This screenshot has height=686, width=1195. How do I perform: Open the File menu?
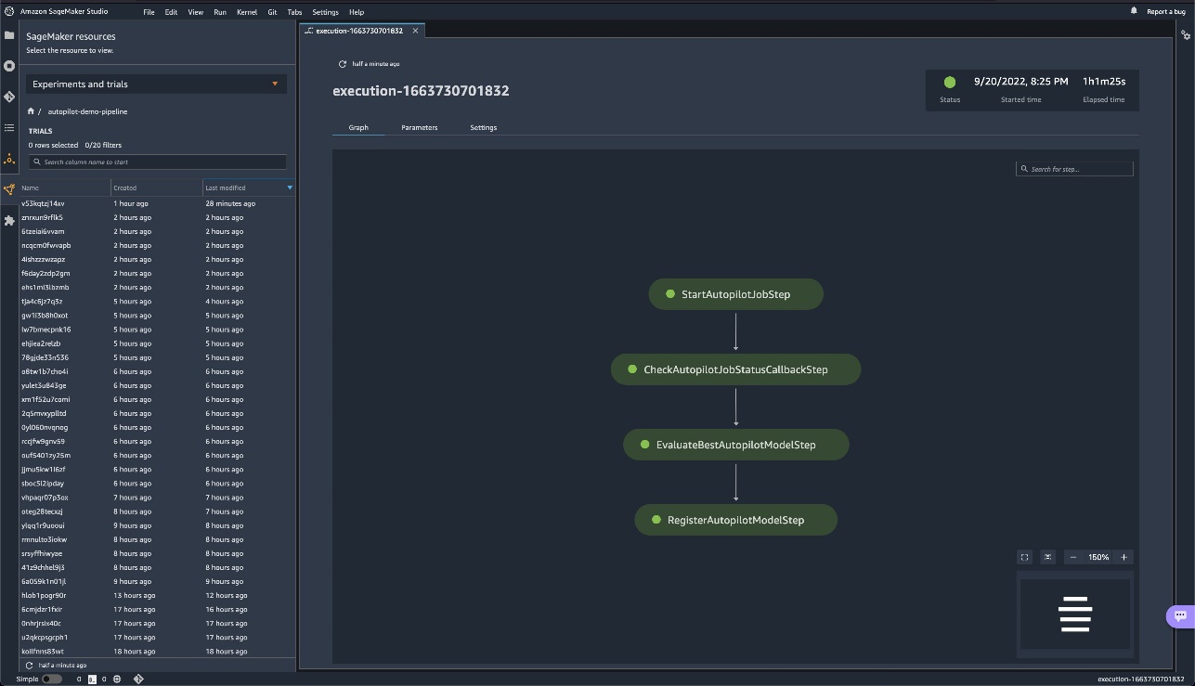pyautogui.click(x=149, y=12)
